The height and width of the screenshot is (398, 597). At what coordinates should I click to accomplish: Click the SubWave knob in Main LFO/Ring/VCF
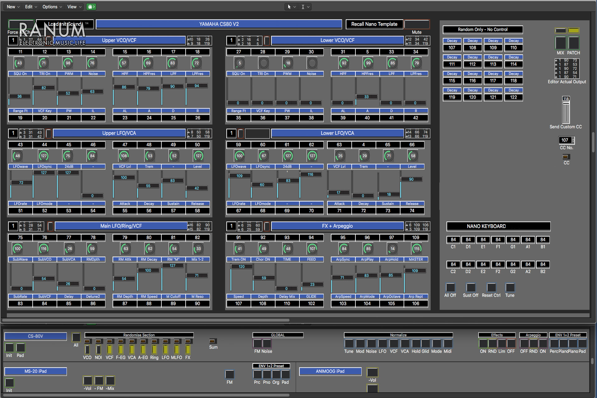[18, 249]
